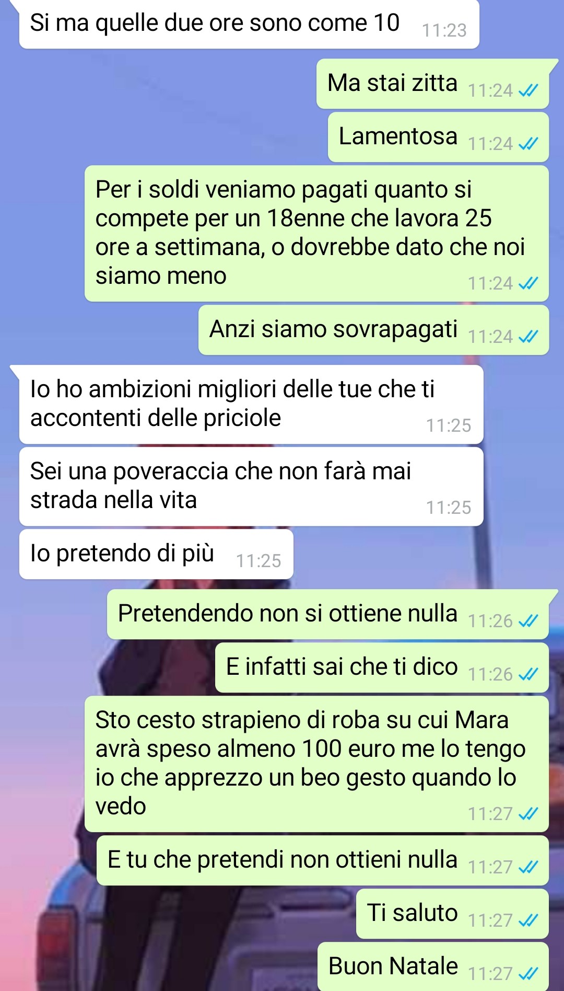Tap the blue read ticks next to "Lamentosa"
Screen dimensions: 564x991
click(x=528, y=144)
